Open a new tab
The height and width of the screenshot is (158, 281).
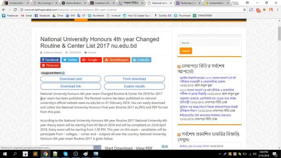pos(235,3)
